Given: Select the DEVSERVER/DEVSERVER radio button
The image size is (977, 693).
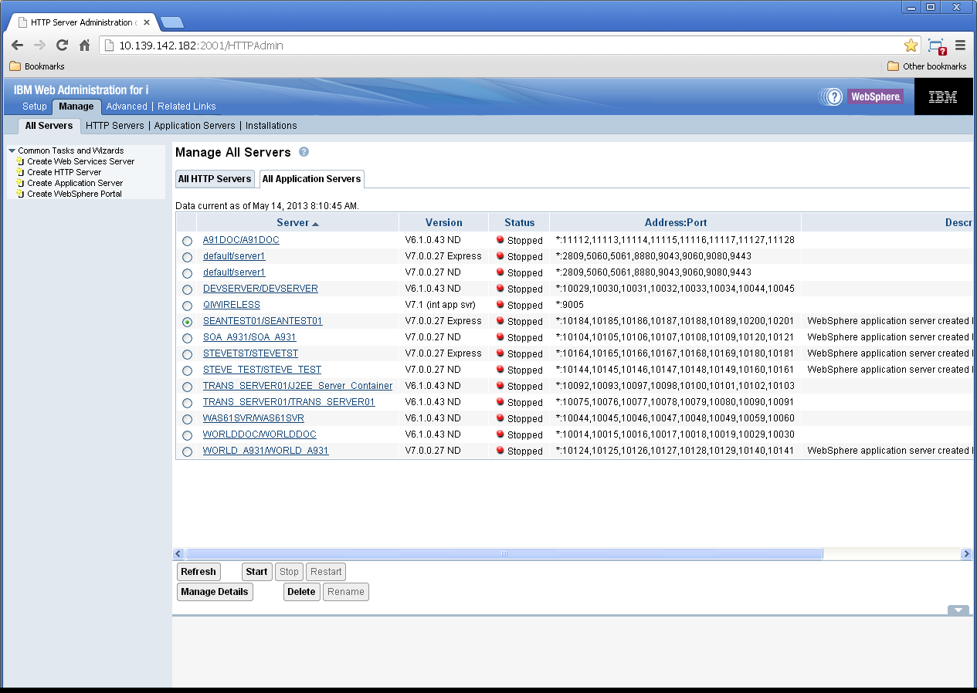Looking at the screenshot, I should click(187, 289).
